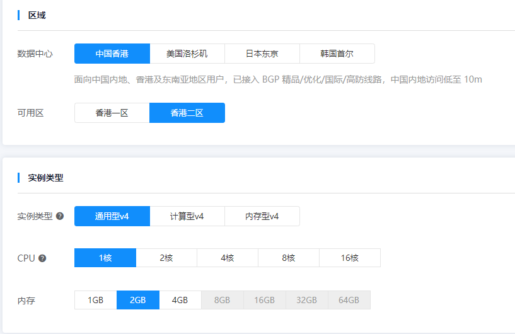
Task: Open the help icon beside 实例类型
Action: (60, 216)
